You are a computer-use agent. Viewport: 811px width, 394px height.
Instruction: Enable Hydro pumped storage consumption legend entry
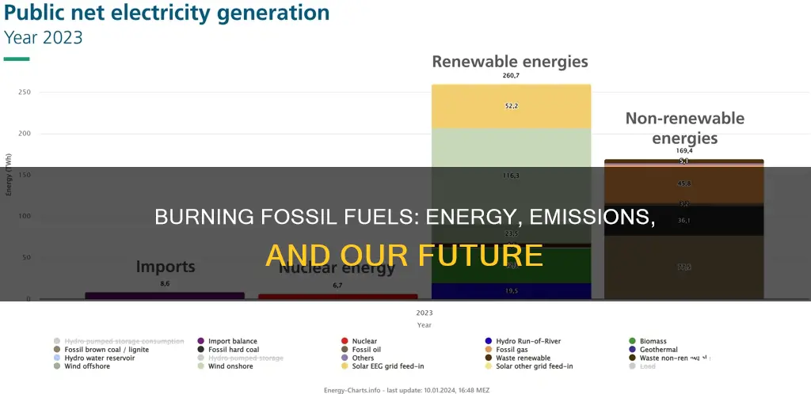point(119,341)
